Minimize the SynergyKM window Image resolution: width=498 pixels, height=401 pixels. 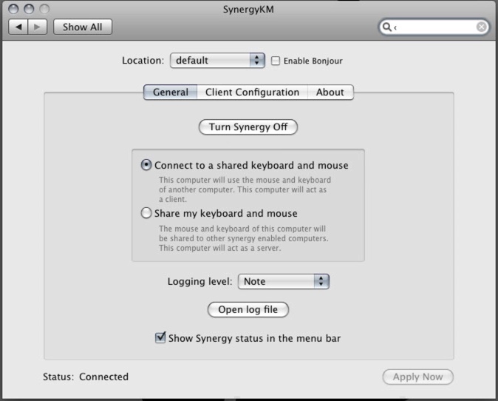29,9
